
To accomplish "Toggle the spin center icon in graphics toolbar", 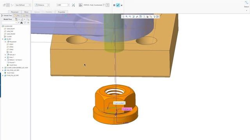I will [x=157, y=16].
